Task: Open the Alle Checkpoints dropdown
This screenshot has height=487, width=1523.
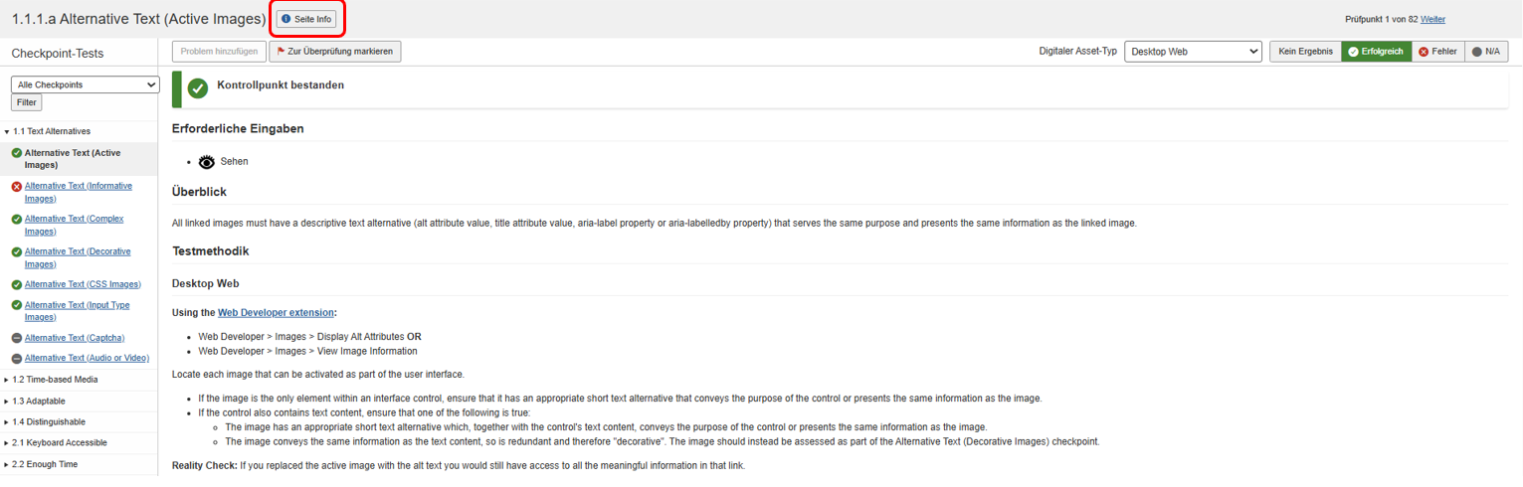Action: pos(85,85)
